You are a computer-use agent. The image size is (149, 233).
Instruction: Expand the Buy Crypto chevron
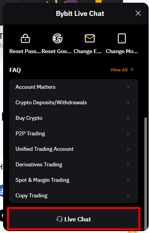click(x=128, y=118)
